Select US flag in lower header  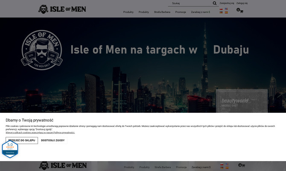pos(227,164)
